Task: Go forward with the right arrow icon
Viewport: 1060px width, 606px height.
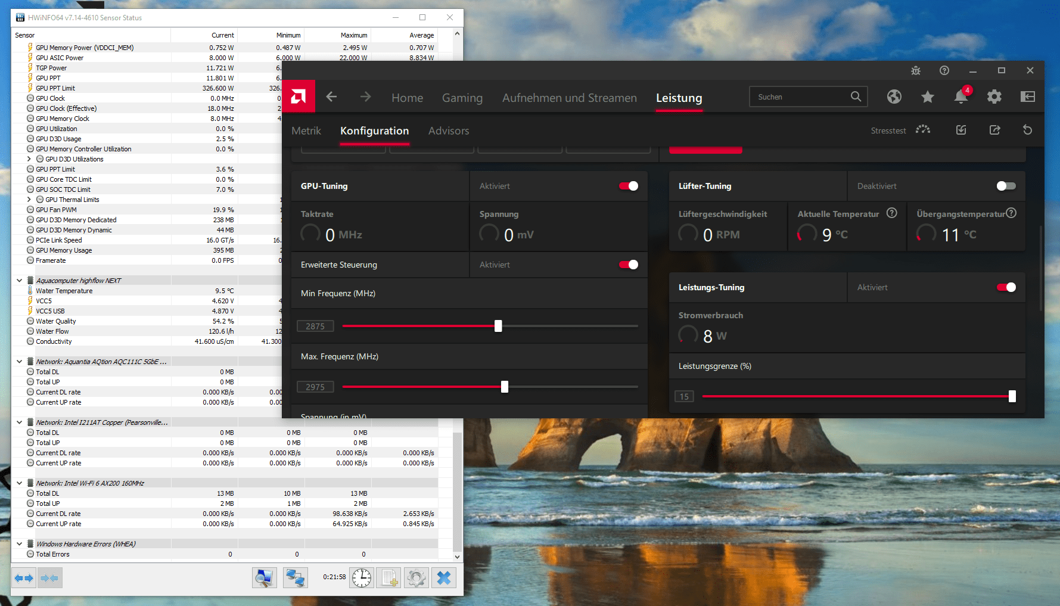Action: 365,97
